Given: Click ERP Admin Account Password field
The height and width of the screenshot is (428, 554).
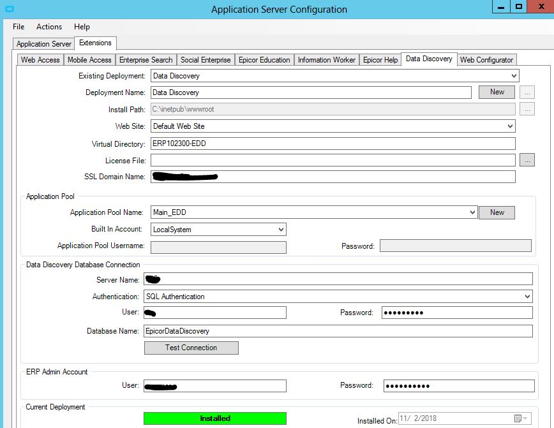Looking at the screenshot, I should click(x=459, y=386).
